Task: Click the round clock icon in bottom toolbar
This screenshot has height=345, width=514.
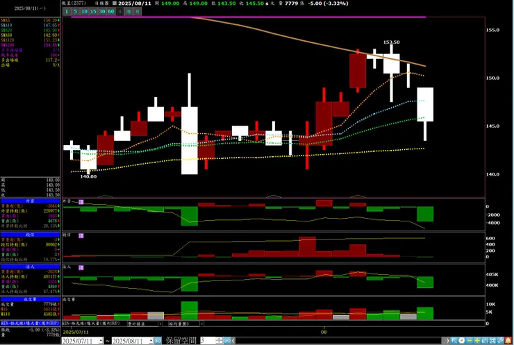Action: [x=461, y=341]
